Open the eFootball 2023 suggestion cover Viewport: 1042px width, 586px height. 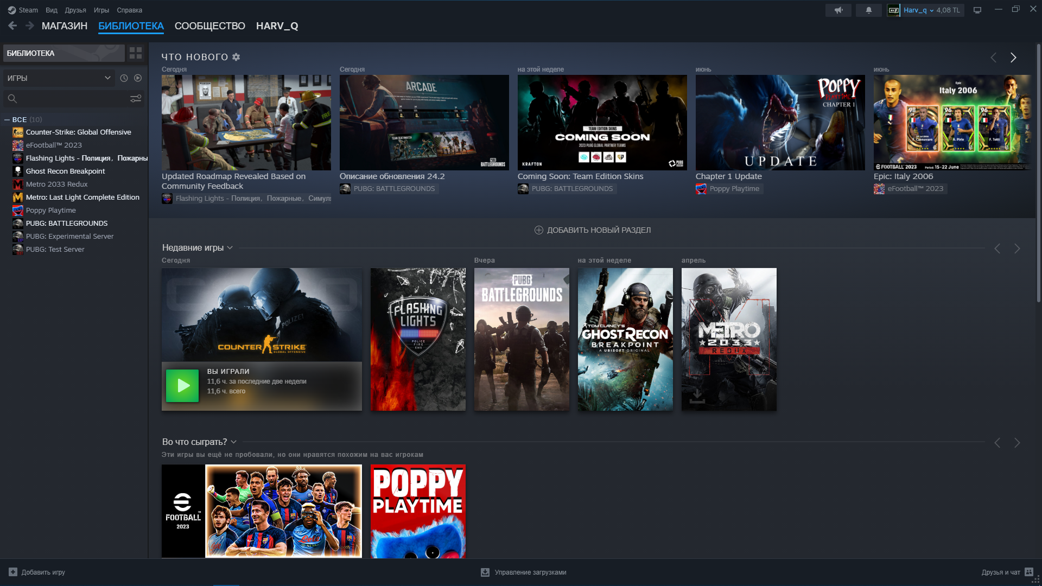[x=262, y=511]
